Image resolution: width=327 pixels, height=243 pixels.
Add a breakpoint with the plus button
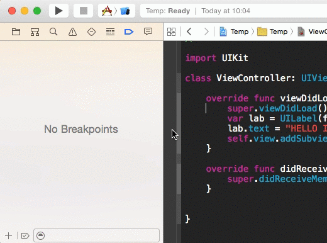pyautogui.click(x=8, y=235)
